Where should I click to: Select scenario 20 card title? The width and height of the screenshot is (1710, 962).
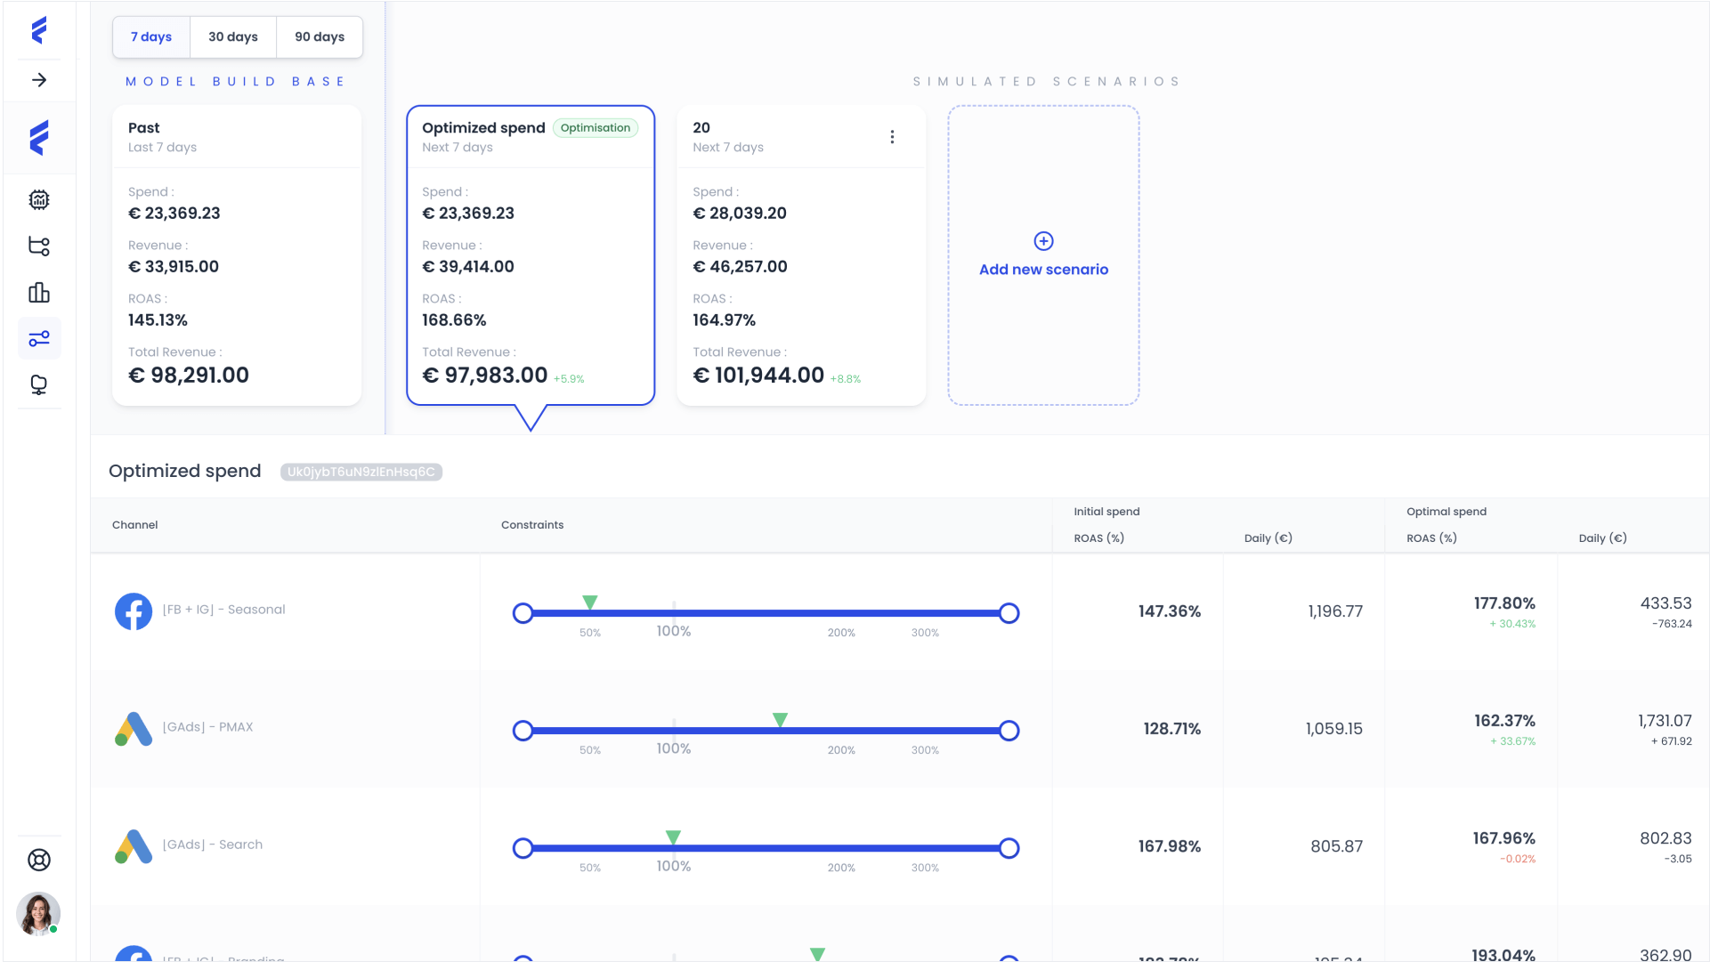[x=701, y=128]
